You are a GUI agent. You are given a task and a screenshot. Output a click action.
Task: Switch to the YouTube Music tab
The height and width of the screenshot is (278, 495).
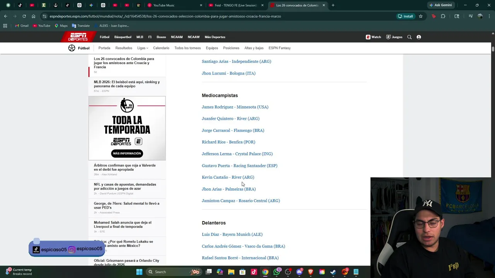175,5
